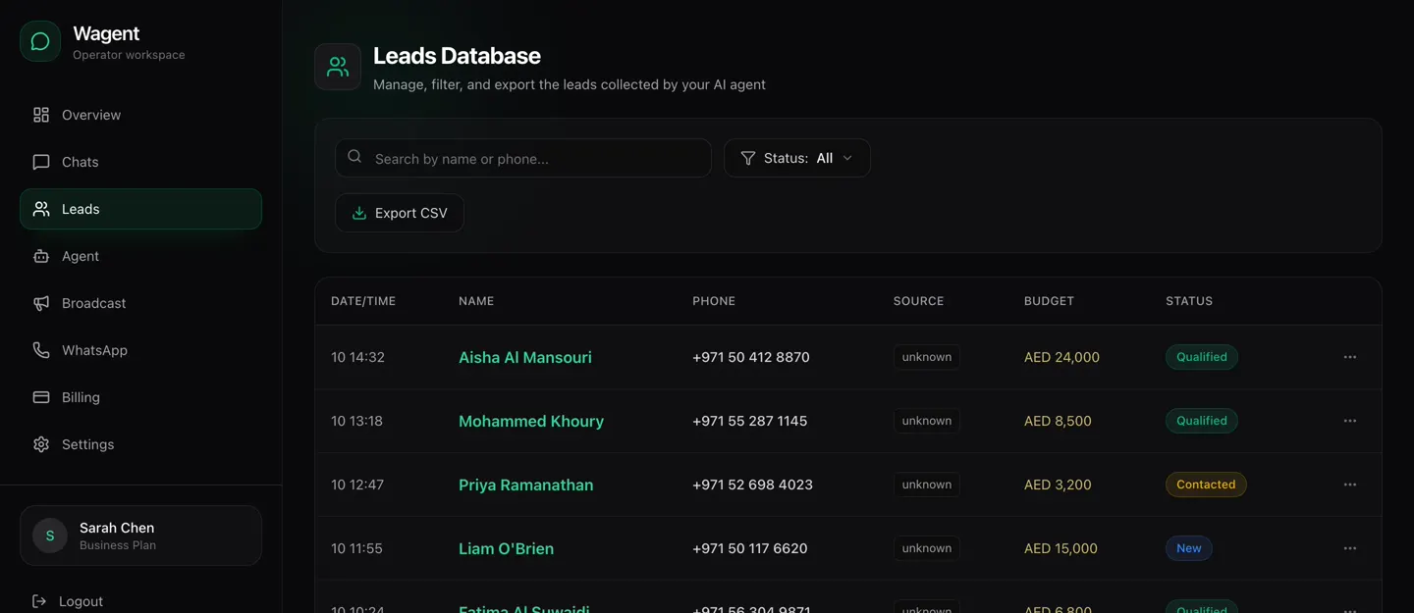Open Sarah Chen Business Plan profile card
This screenshot has width=1414, height=613.
point(140,536)
